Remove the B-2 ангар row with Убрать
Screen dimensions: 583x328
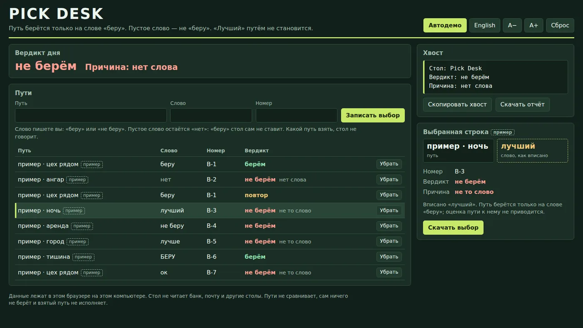pos(389,179)
